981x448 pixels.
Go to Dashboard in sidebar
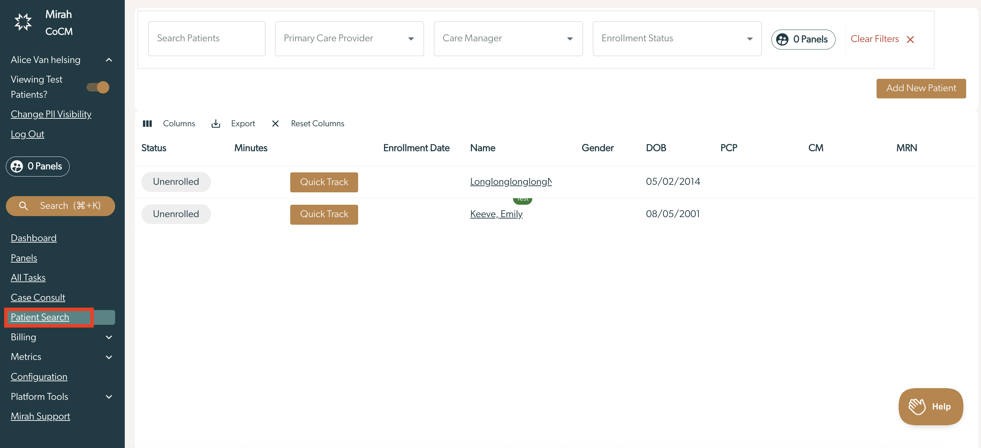tap(33, 238)
